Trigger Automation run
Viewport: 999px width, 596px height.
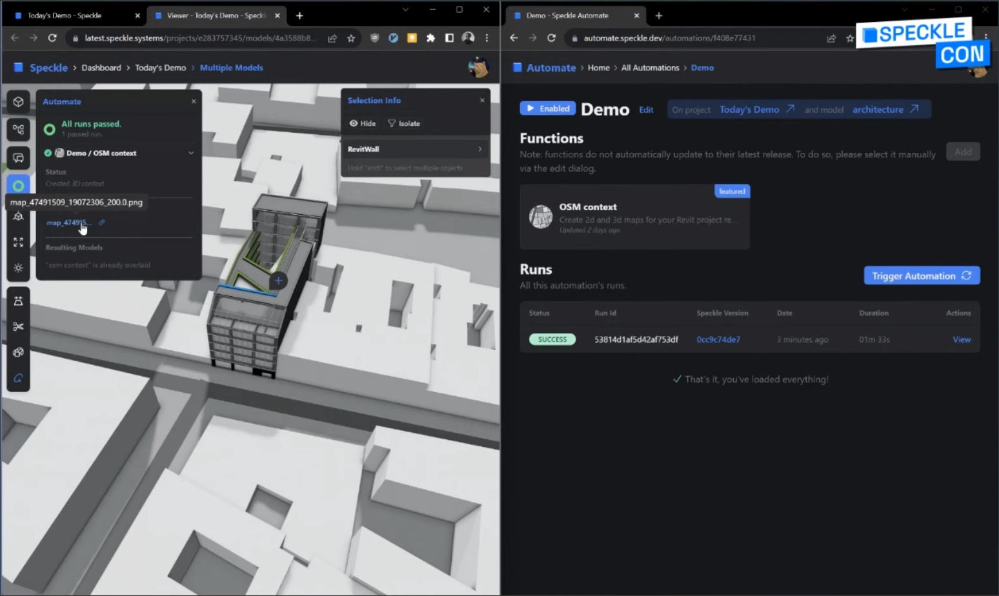(x=922, y=275)
